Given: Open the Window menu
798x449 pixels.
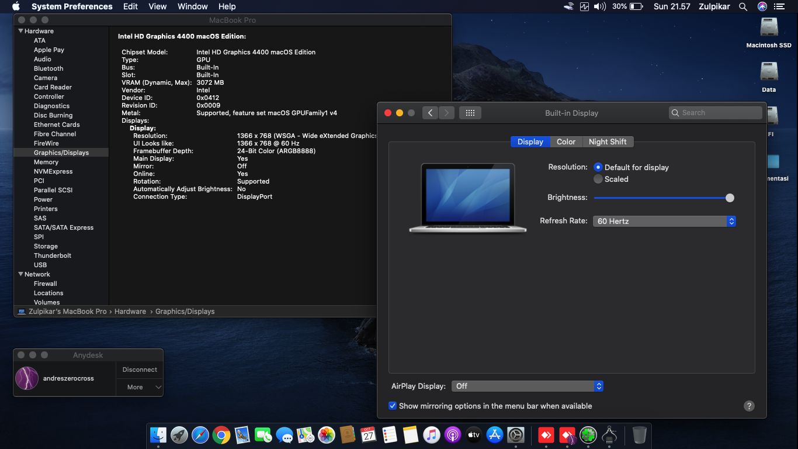Looking at the screenshot, I should 192,6.
